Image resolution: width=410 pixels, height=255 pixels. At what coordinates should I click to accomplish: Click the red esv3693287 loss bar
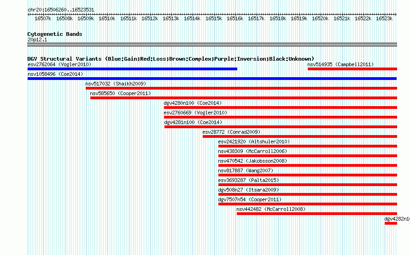click(308, 185)
